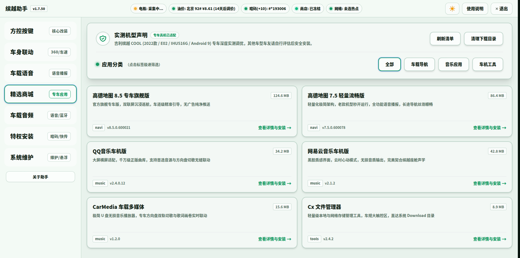Click the 缤越助手 app title
Image resolution: width=520 pixels, height=258 pixels.
(17, 9)
